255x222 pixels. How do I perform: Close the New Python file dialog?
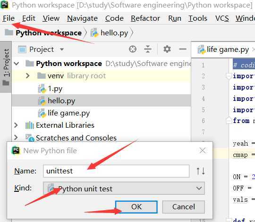pyautogui.click(x=202, y=151)
